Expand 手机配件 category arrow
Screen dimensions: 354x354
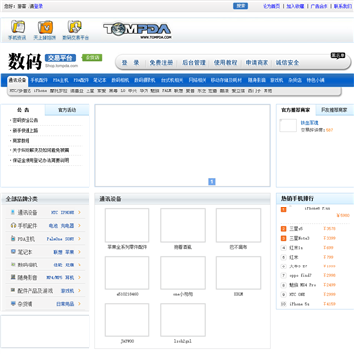tap(79, 226)
